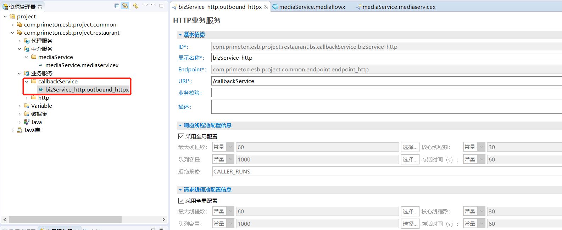Click 选择... button next to 最大线程数 60
This screenshot has width=562, height=230.
coord(410,147)
